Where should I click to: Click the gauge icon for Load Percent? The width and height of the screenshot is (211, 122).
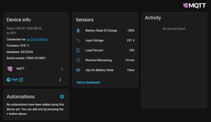click(x=78, y=50)
